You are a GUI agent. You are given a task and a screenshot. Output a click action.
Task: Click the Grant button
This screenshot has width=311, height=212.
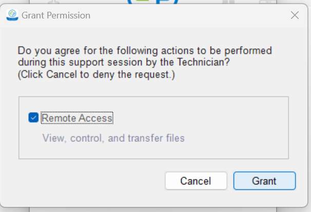[265, 181]
